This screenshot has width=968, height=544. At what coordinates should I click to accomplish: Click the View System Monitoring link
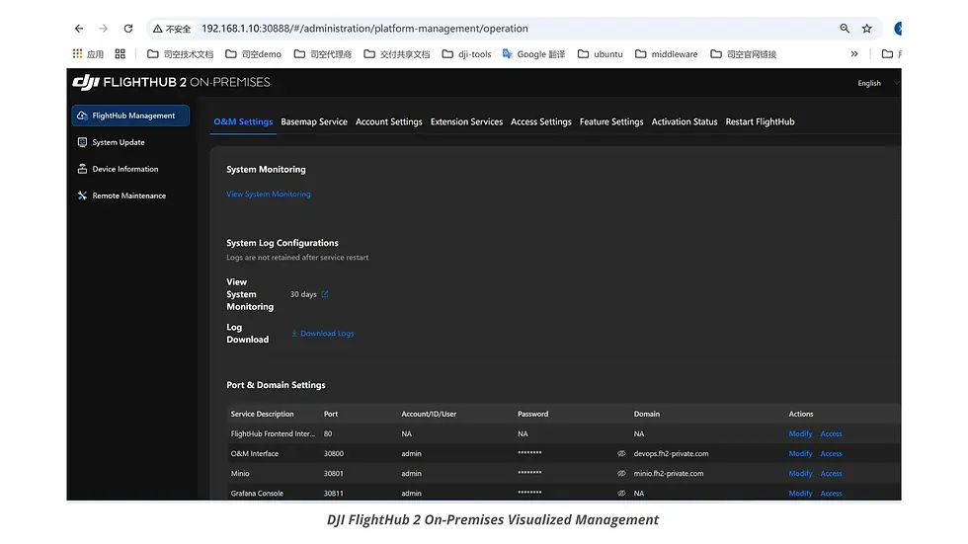click(269, 194)
